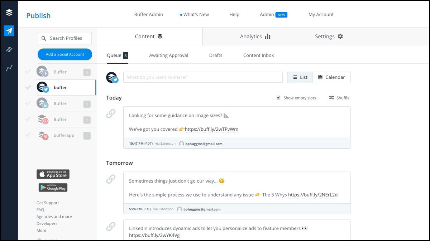Click the Buffer Facebook profile avatar
Image resolution: width=430 pixels, height=241 pixels.
pos(42,72)
